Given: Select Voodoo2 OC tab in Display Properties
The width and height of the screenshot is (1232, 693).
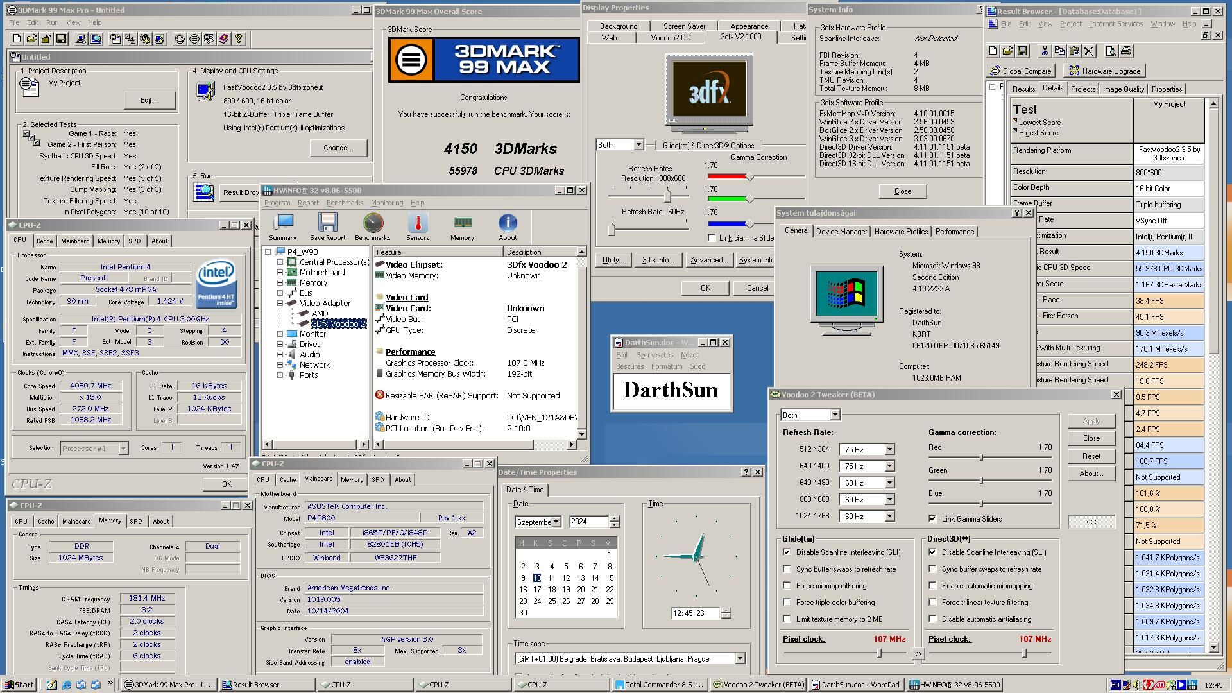Looking at the screenshot, I should [x=671, y=38].
